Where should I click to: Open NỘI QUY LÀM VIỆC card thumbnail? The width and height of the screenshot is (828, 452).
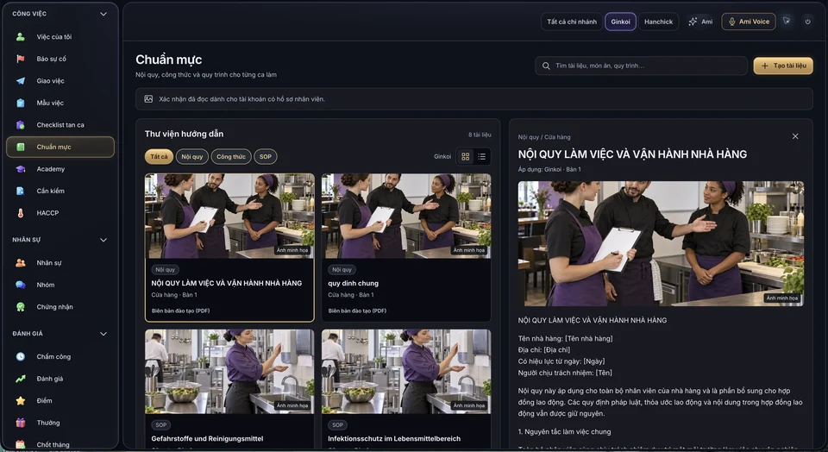[229, 216]
